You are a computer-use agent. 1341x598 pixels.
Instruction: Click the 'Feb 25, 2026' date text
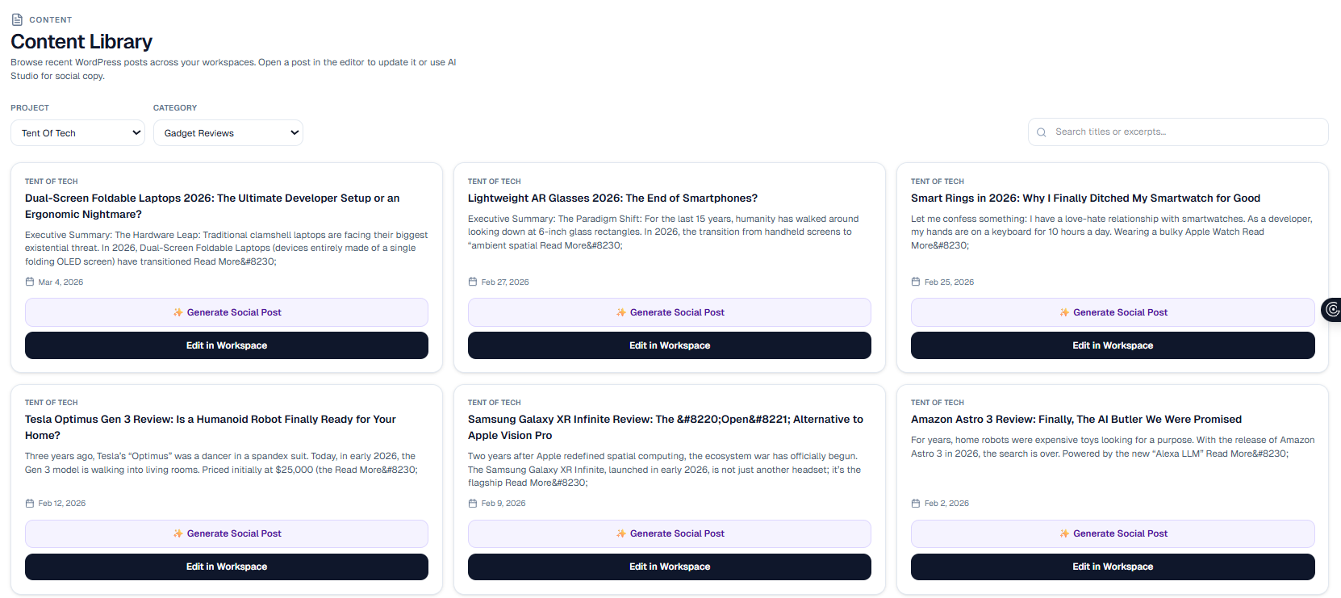949,282
